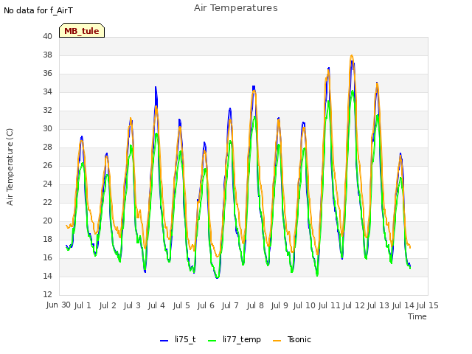This screenshot has width=472, height=354.
Task: Click the 40 y-axis tick label
Action: coord(47,36)
